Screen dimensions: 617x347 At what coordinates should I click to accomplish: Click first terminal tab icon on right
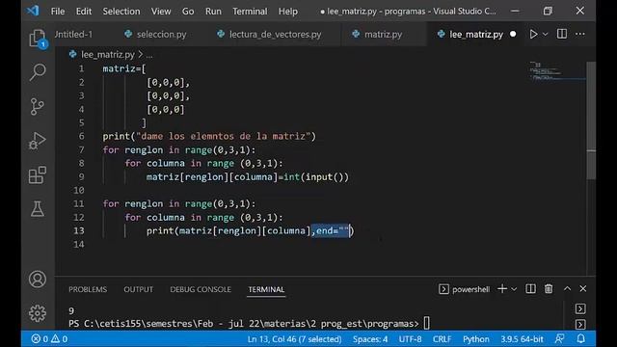pos(580,308)
